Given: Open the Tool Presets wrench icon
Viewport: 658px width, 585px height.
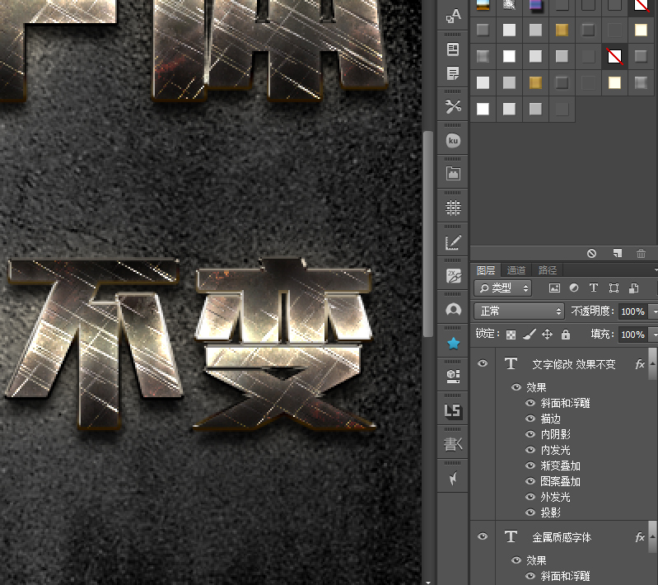Looking at the screenshot, I should pos(453,106).
